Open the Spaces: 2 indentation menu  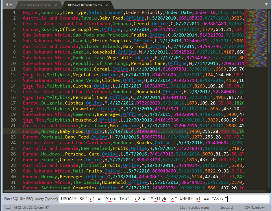coord(227,208)
